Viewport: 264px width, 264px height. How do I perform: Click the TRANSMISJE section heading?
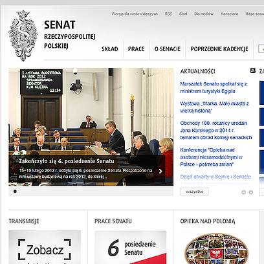[24, 221]
